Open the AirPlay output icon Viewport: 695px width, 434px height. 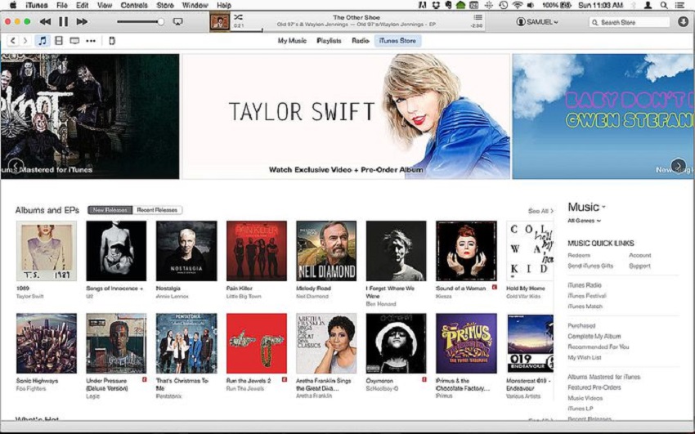178,21
